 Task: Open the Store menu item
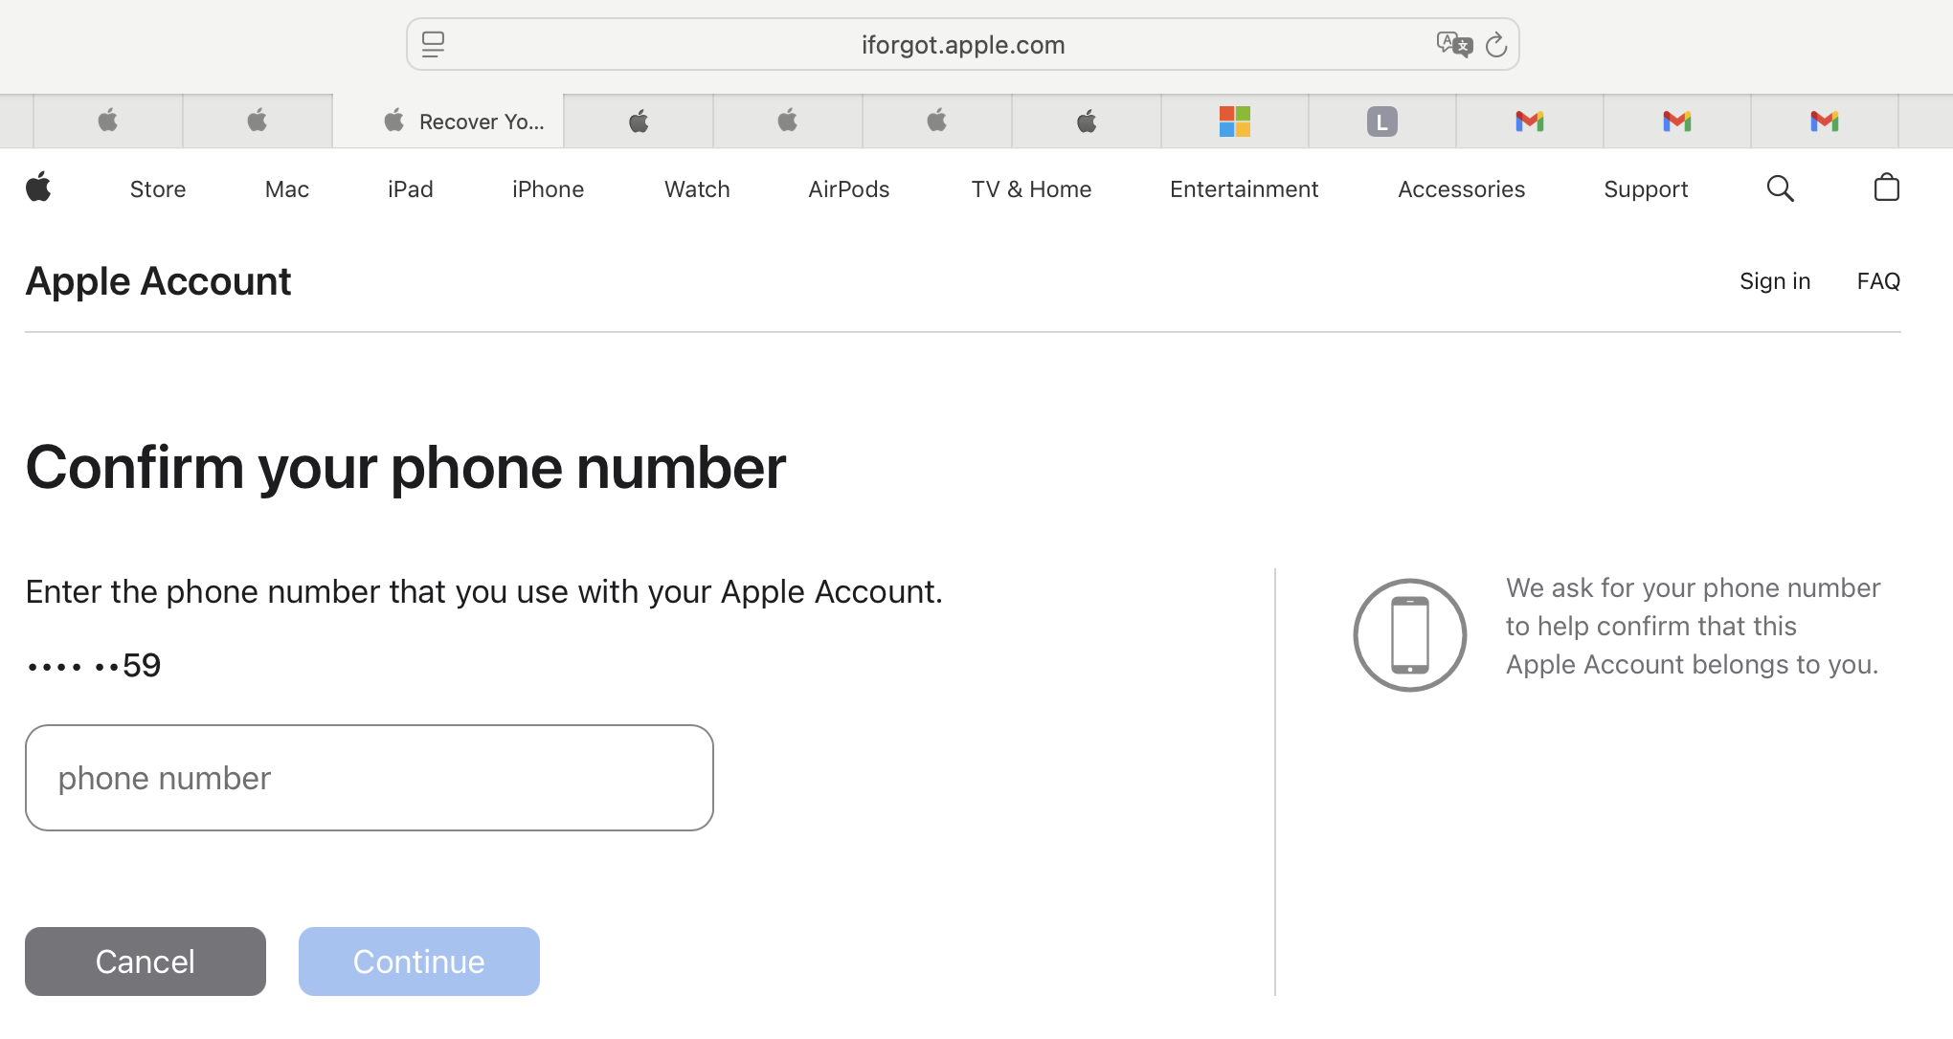[158, 189]
